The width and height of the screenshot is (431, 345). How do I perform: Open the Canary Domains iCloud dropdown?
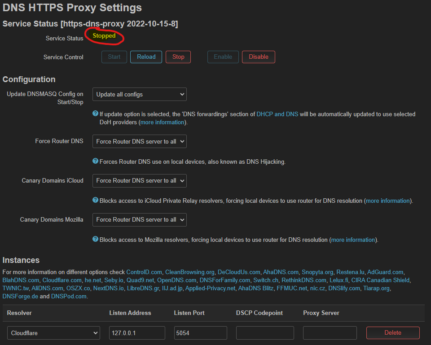(140, 180)
